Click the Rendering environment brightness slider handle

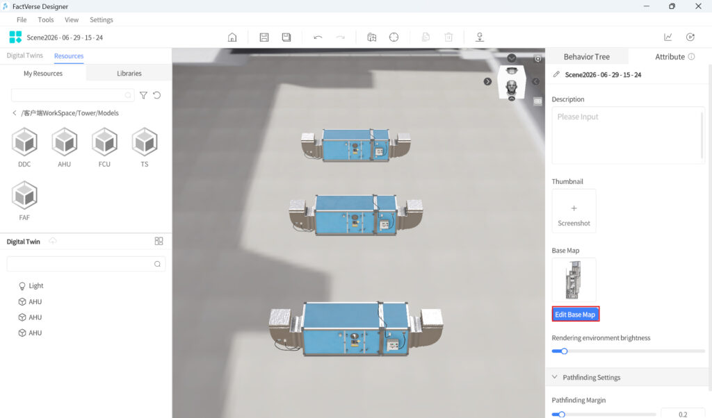(564, 351)
